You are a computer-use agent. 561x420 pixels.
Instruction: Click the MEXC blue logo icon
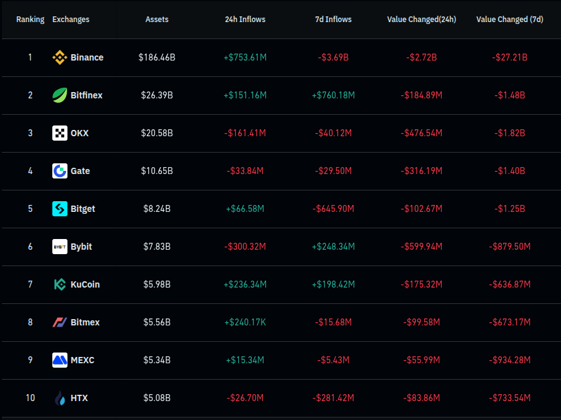pos(60,360)
